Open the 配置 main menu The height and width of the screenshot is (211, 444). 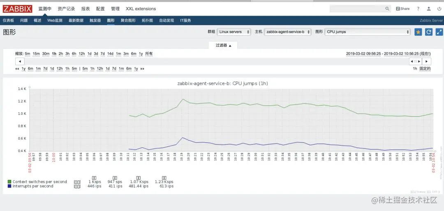pyautogui.click(x=100, y=9)
